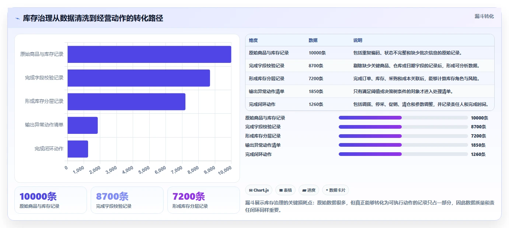Click the summary paragraph starting 漏斗展示

369,206
